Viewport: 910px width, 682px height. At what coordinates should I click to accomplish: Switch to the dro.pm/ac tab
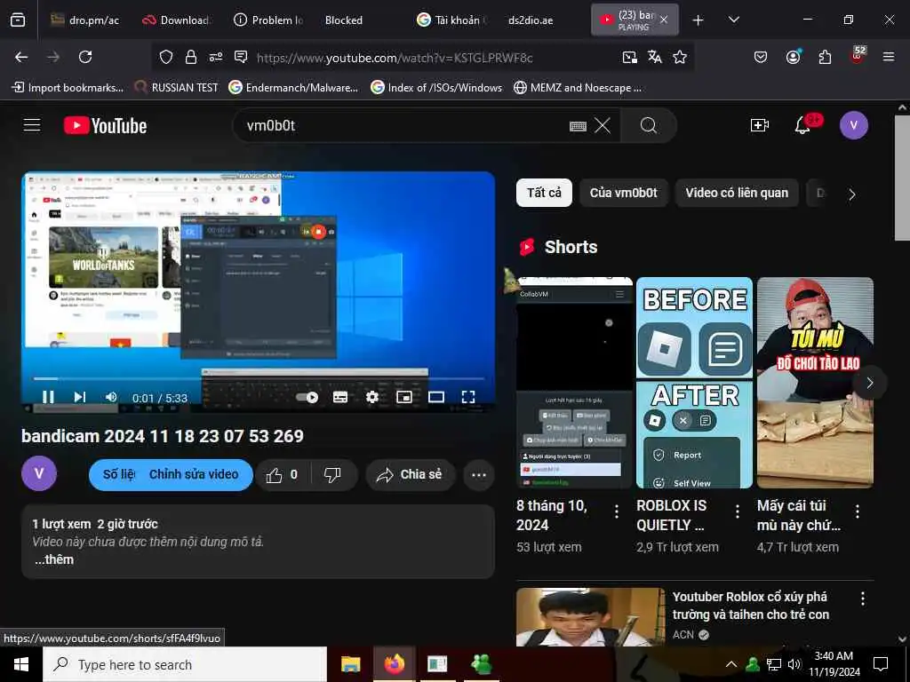(x=84, y=20)
